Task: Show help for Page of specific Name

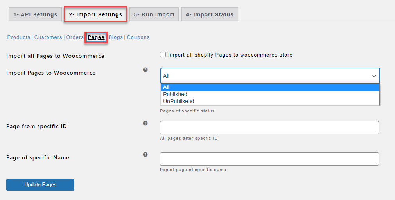Action: (x=145, y=154)
